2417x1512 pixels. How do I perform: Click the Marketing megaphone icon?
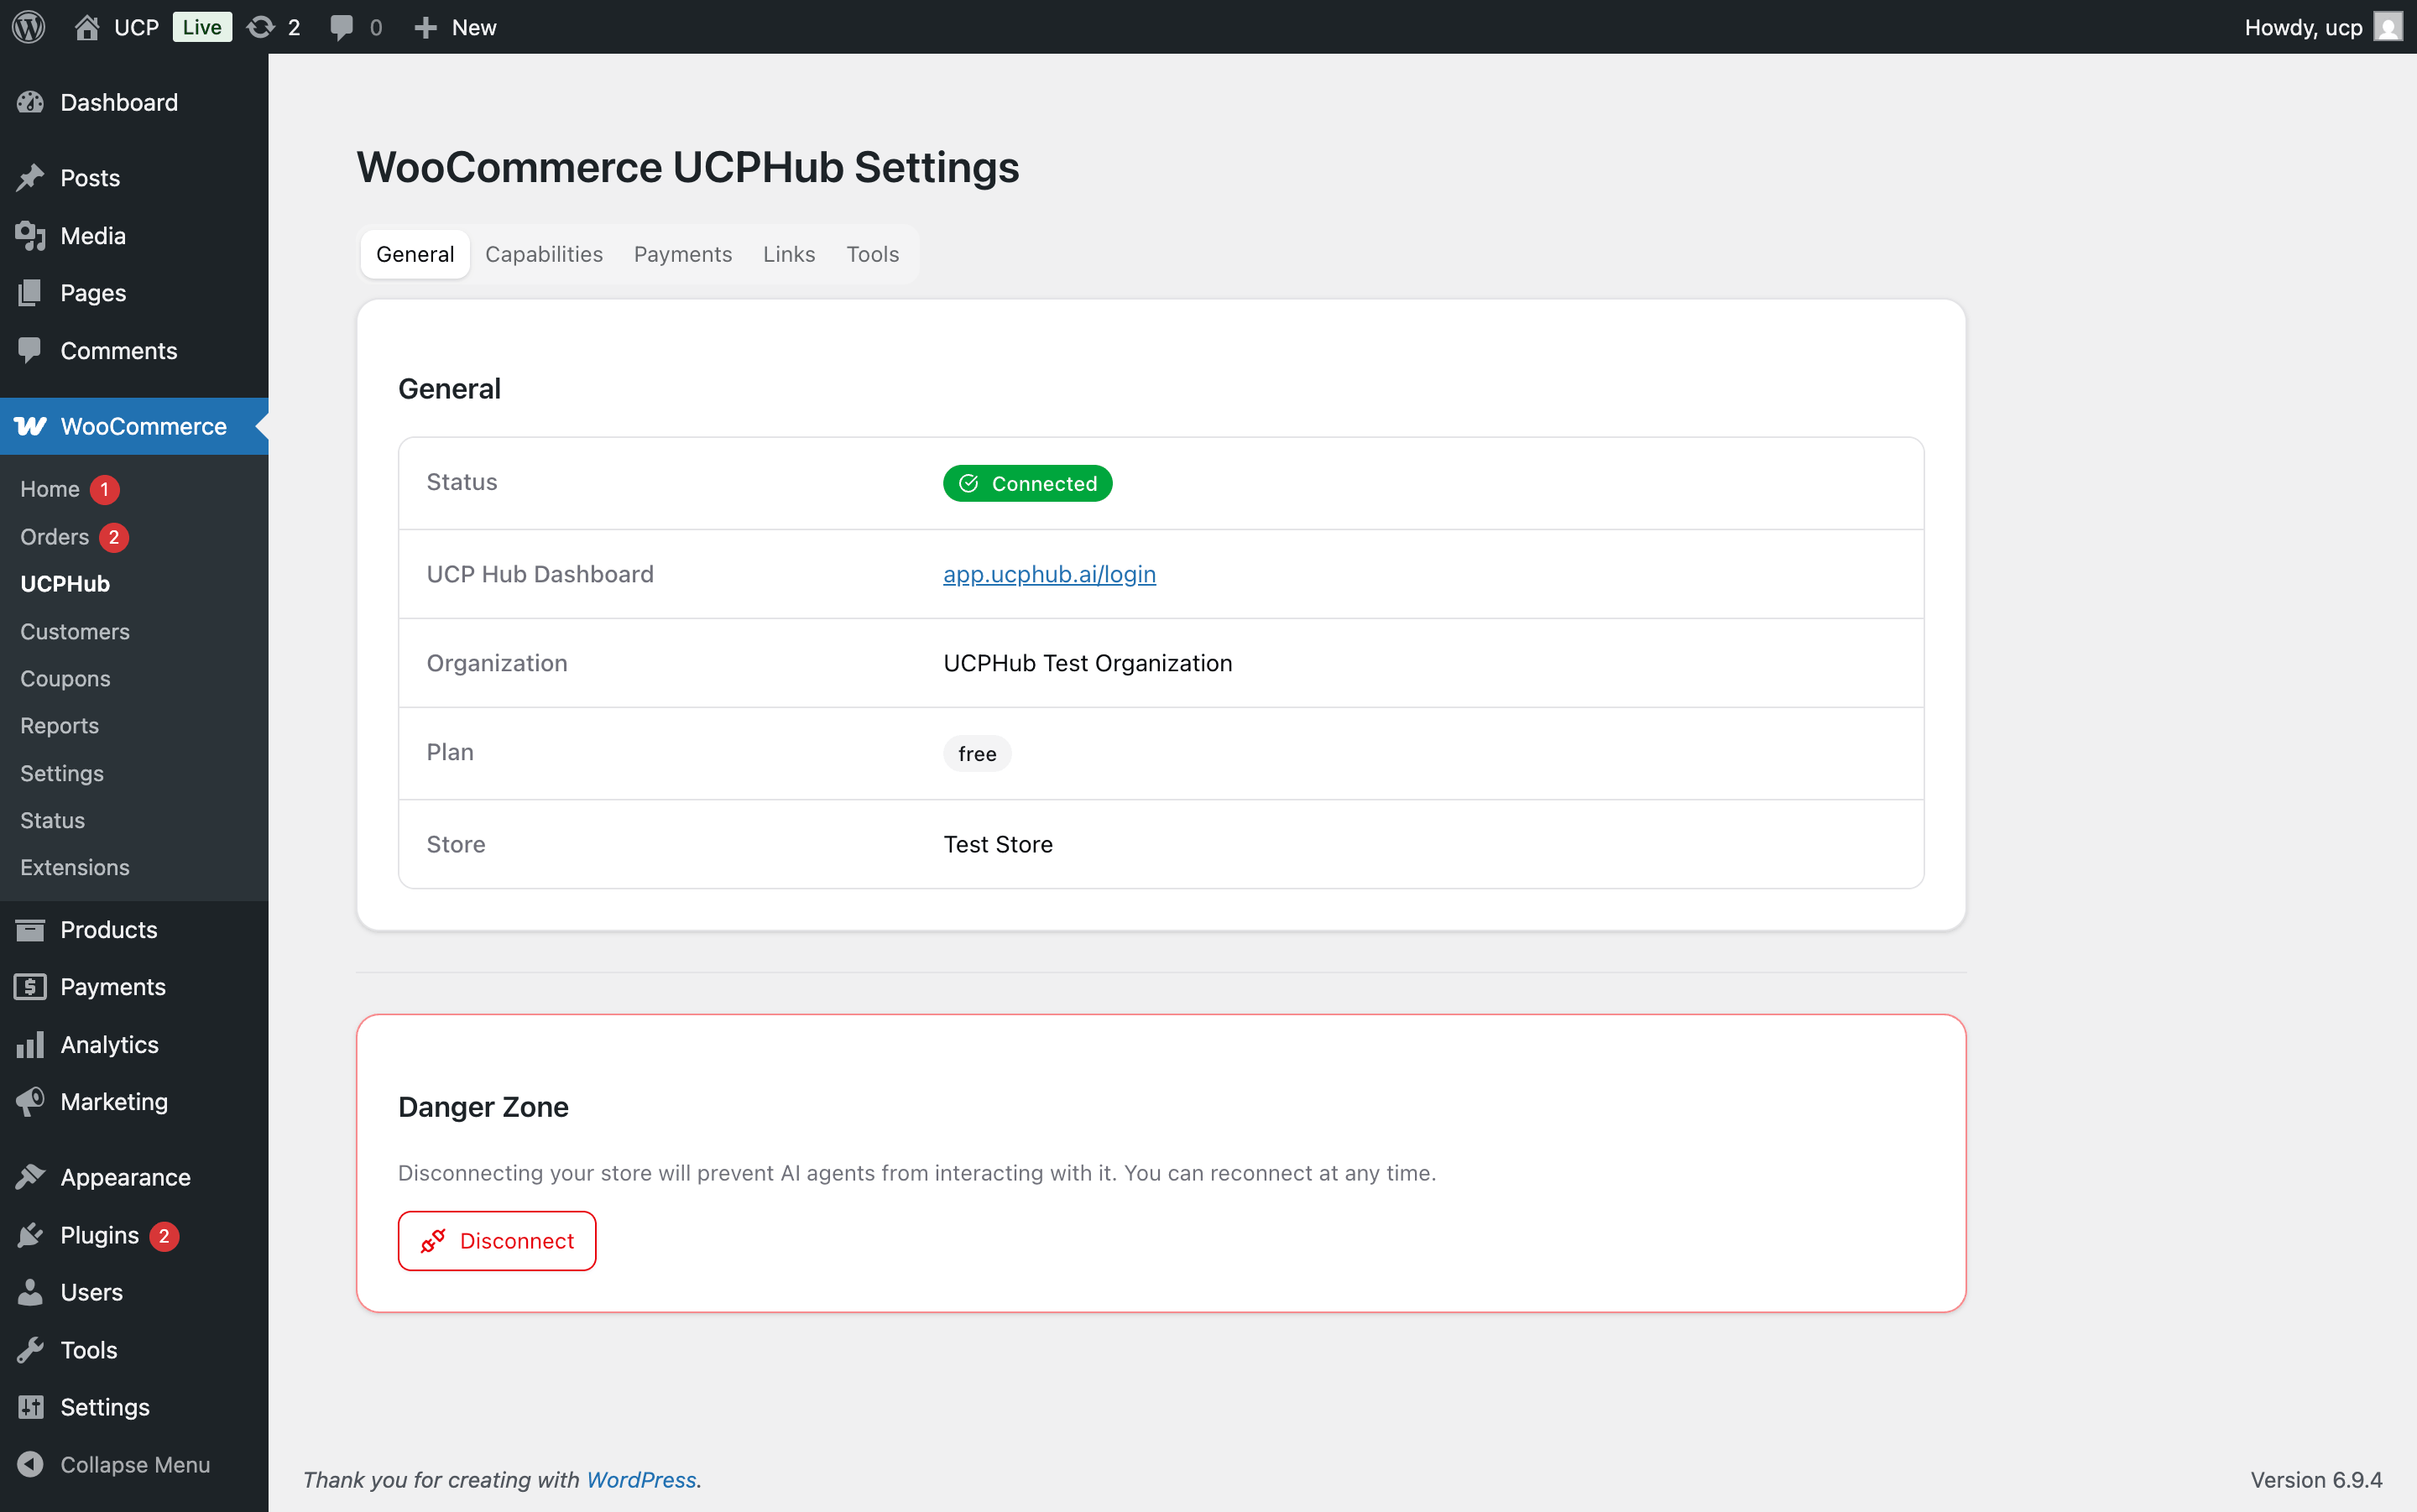tap(31, 1101)
